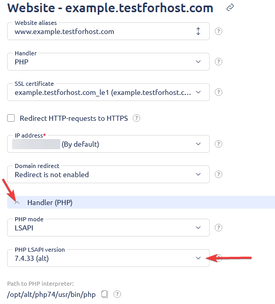Screen dimensions: 275x304
Task: Expand the Website aliases list arrows
Action: coord(198,31)
